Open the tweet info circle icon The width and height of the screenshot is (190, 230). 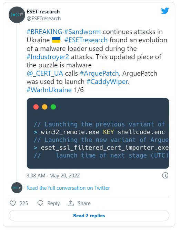pos(165,175)
